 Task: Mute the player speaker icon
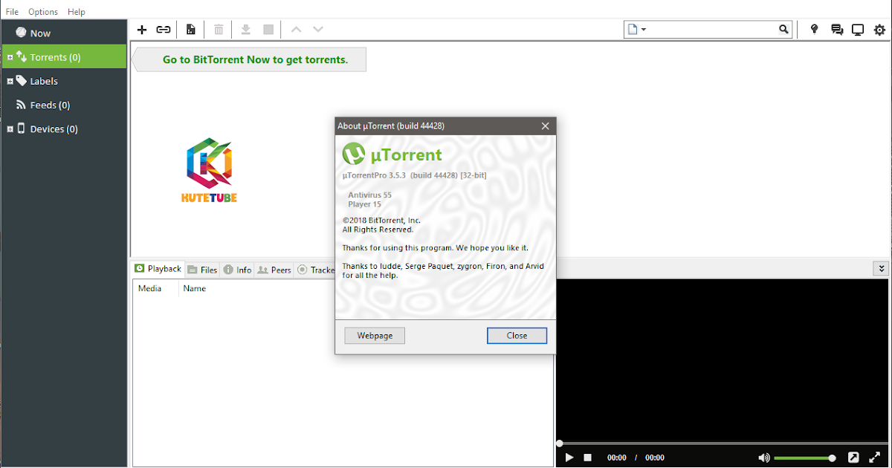[x=764, y=458]
